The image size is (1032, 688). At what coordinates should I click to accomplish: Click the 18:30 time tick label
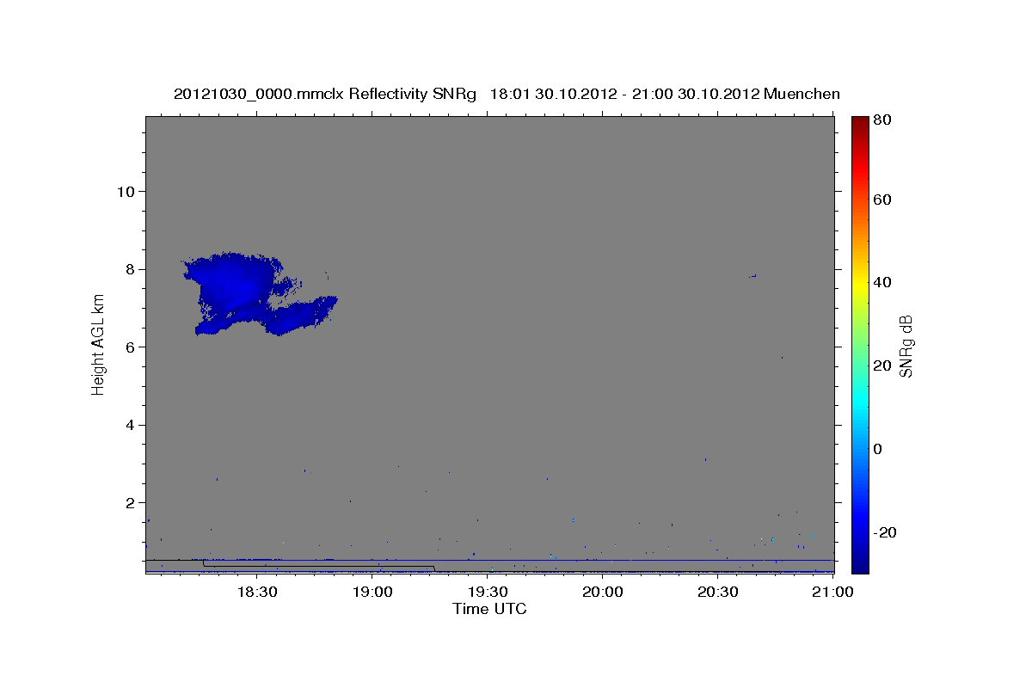tap(256, 593)
